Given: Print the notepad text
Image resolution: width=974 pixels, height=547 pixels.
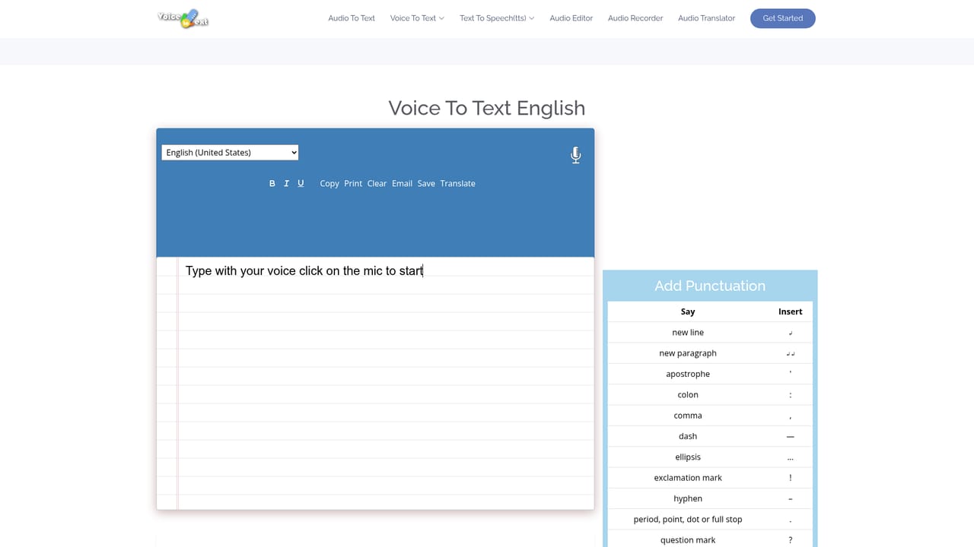Looking at the screenshot, I should click(x=353, y=184).
